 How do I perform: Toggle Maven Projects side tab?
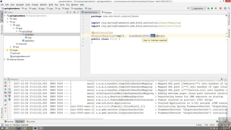click(229, 19)
